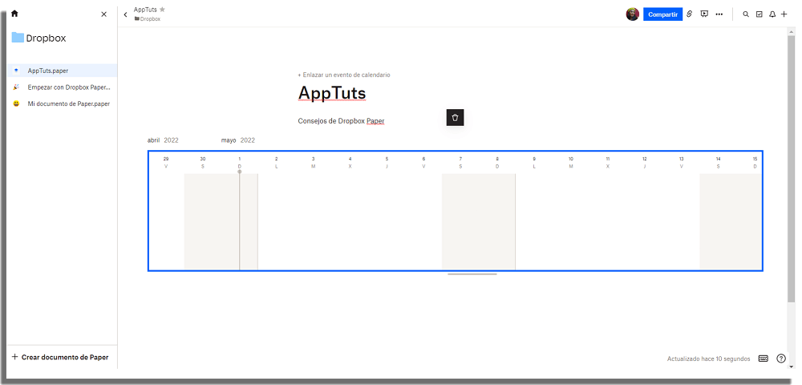Select day 29 V in the timeline
802x385 pixels.
point(166,163)
